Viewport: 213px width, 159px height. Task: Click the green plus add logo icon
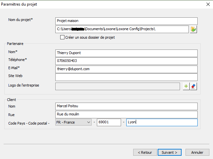coord(186,86)
